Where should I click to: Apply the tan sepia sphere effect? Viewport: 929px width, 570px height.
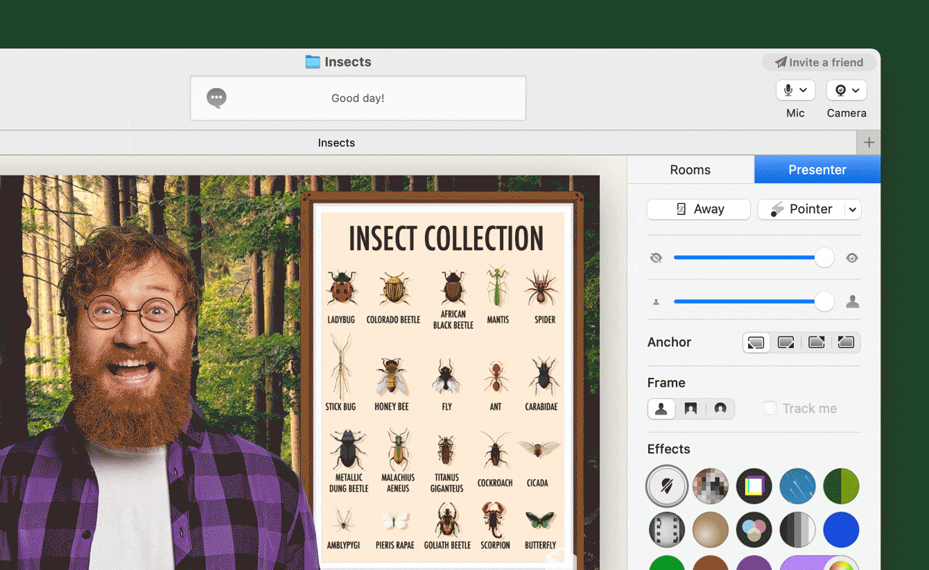point(711,530)
